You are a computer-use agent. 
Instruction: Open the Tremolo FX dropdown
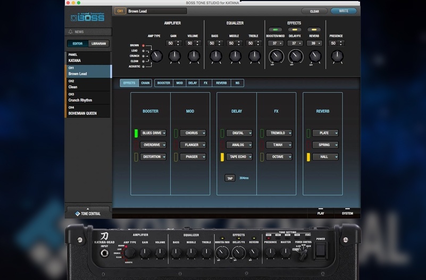pos(279,133)
